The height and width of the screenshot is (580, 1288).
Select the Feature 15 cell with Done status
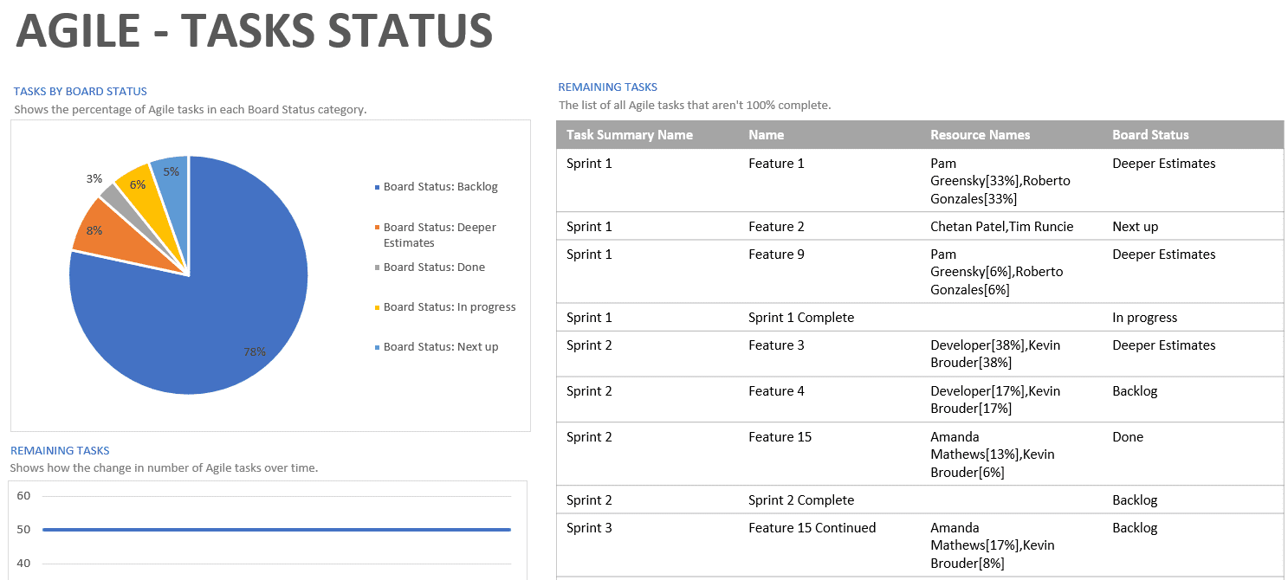(x=780, y=436)
